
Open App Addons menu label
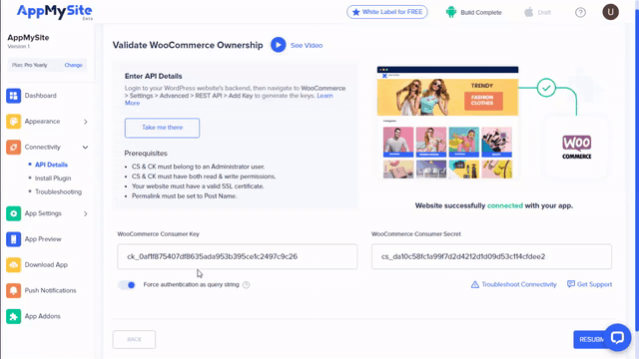coord(42,316)
